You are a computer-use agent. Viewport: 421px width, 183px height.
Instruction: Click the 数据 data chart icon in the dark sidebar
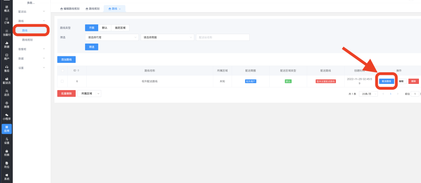point(6,44)
